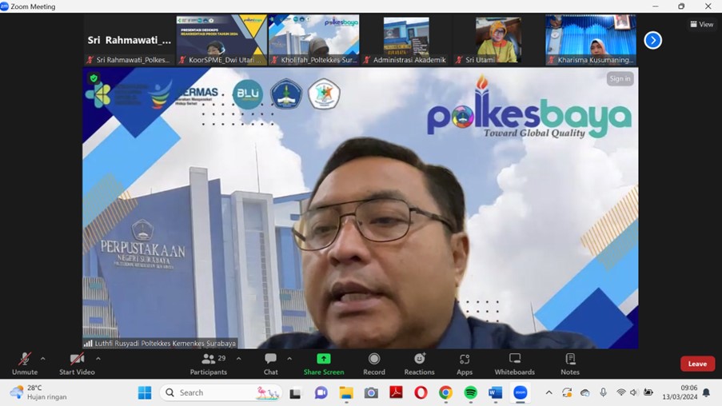This screenshot has height=406, width=722.
Task: Open the clock and calendar 09:06
Action: click(680, 392)
